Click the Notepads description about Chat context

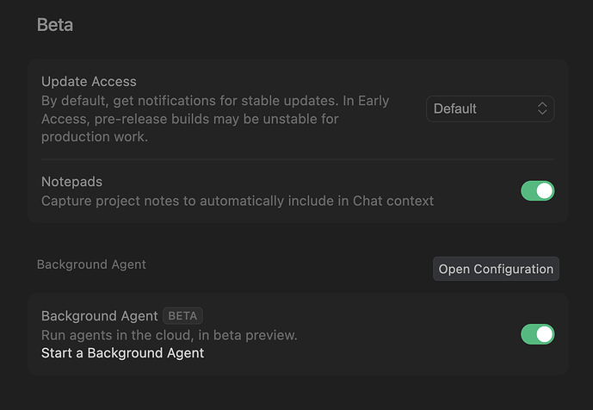(237, 201)
